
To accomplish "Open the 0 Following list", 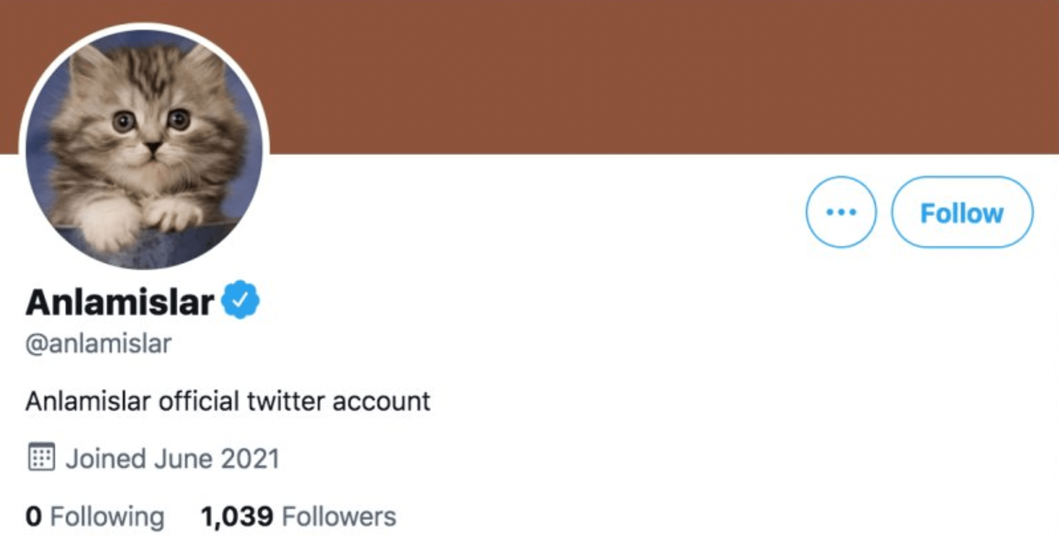I will pyautogui.click(x=94, y=516).
